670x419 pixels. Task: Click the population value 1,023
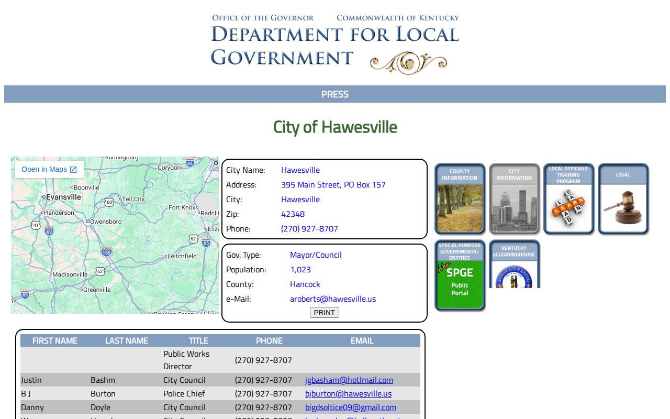pyautogui.click(x=300, y=270)
